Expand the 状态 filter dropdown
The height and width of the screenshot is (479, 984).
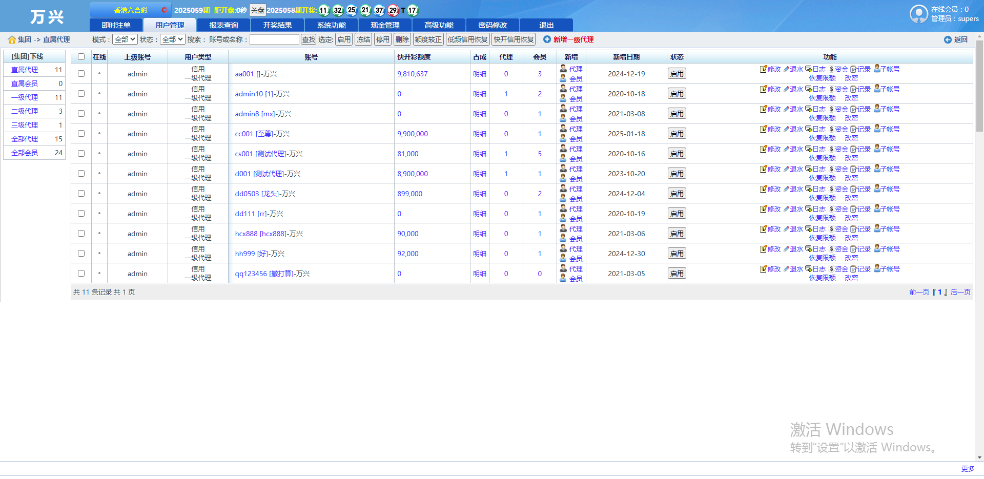tap(172, 39)
